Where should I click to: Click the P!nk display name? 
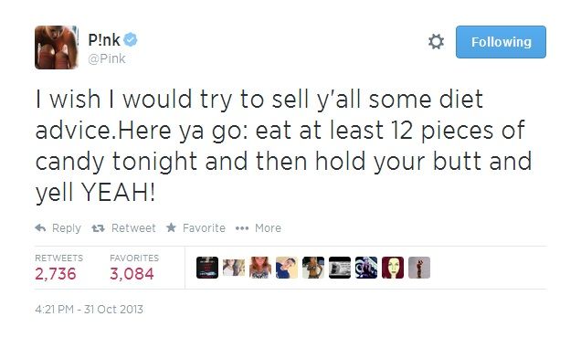104,39
